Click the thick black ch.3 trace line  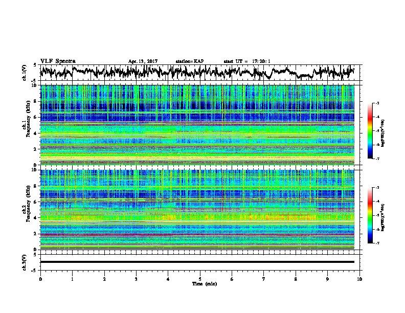click(197, 262)
